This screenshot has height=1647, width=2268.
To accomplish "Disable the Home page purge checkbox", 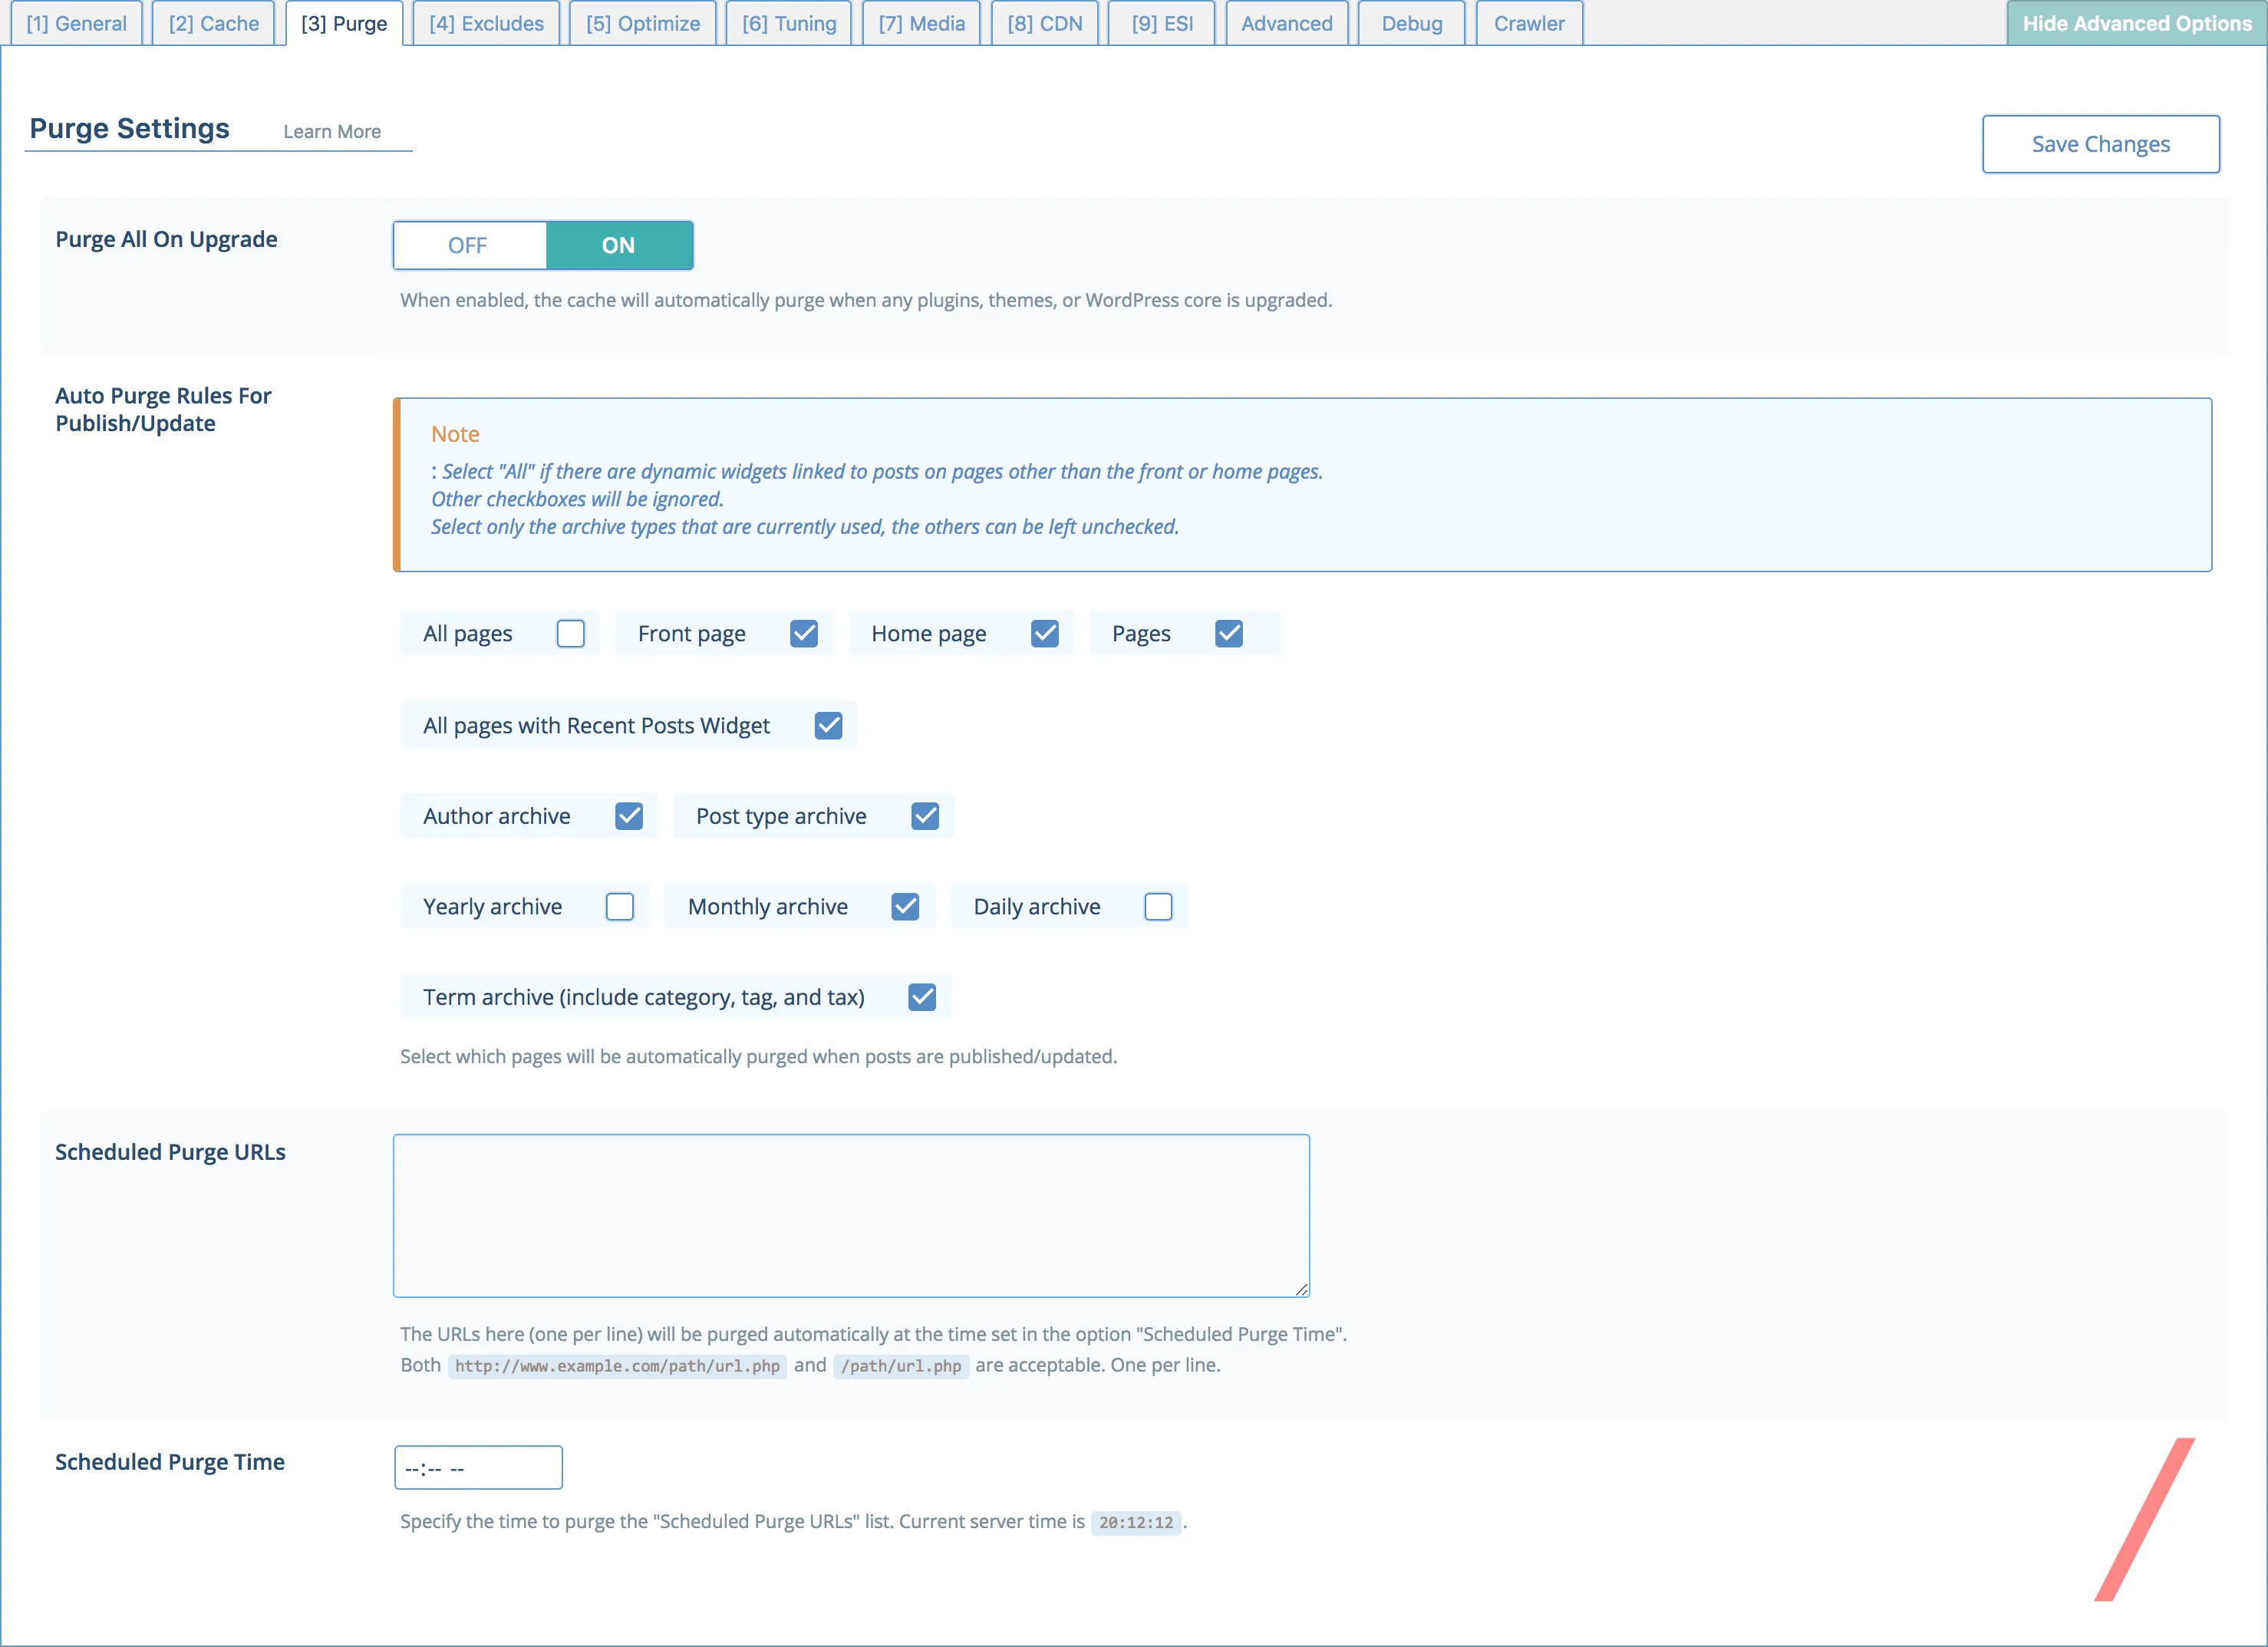I will [x=1046, y=633].
